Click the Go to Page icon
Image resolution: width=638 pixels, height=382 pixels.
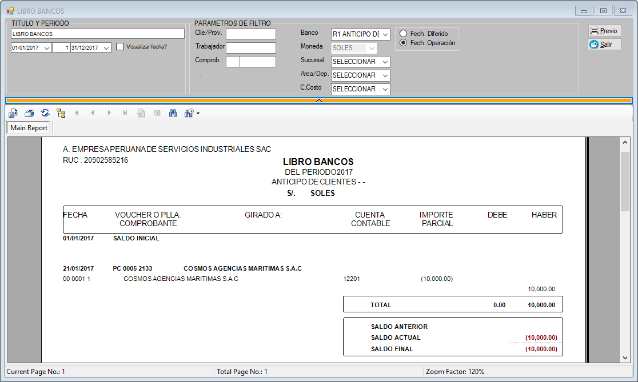[141, 113]
